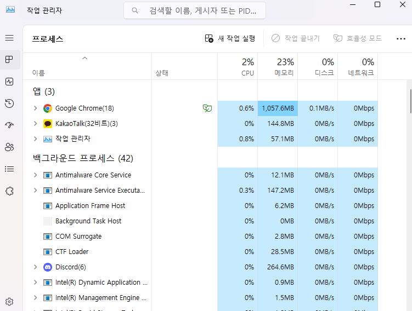The image size is (412, 311).
Task: Click the Application Frame Host icon
Action: [x=48, y=206]
